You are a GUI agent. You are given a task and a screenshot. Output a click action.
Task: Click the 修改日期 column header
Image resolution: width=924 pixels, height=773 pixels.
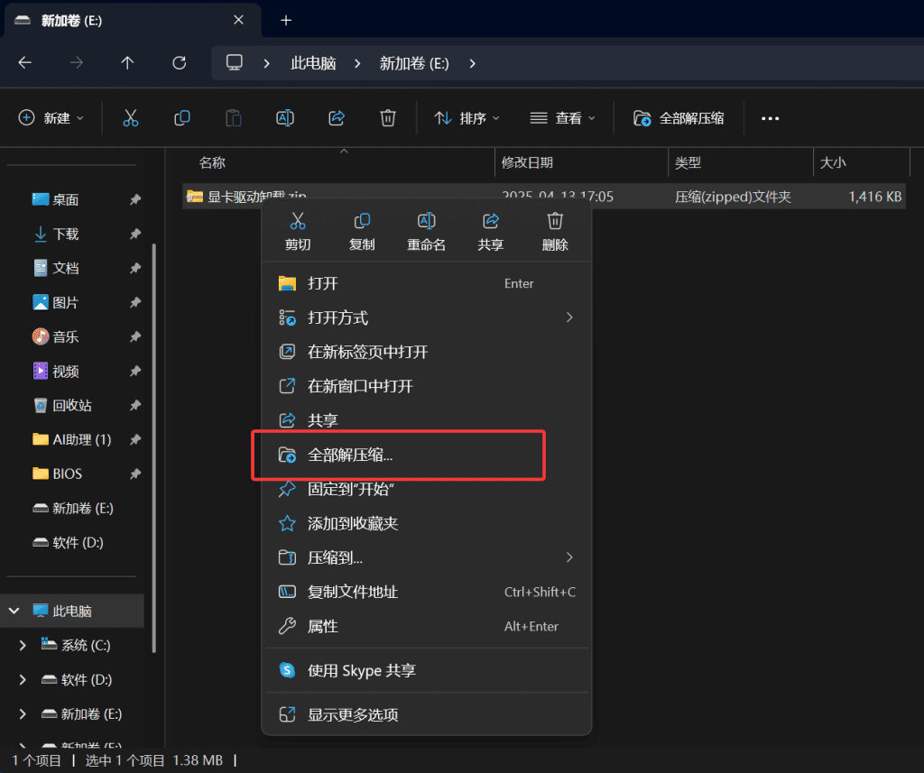(x=527, y=162)
